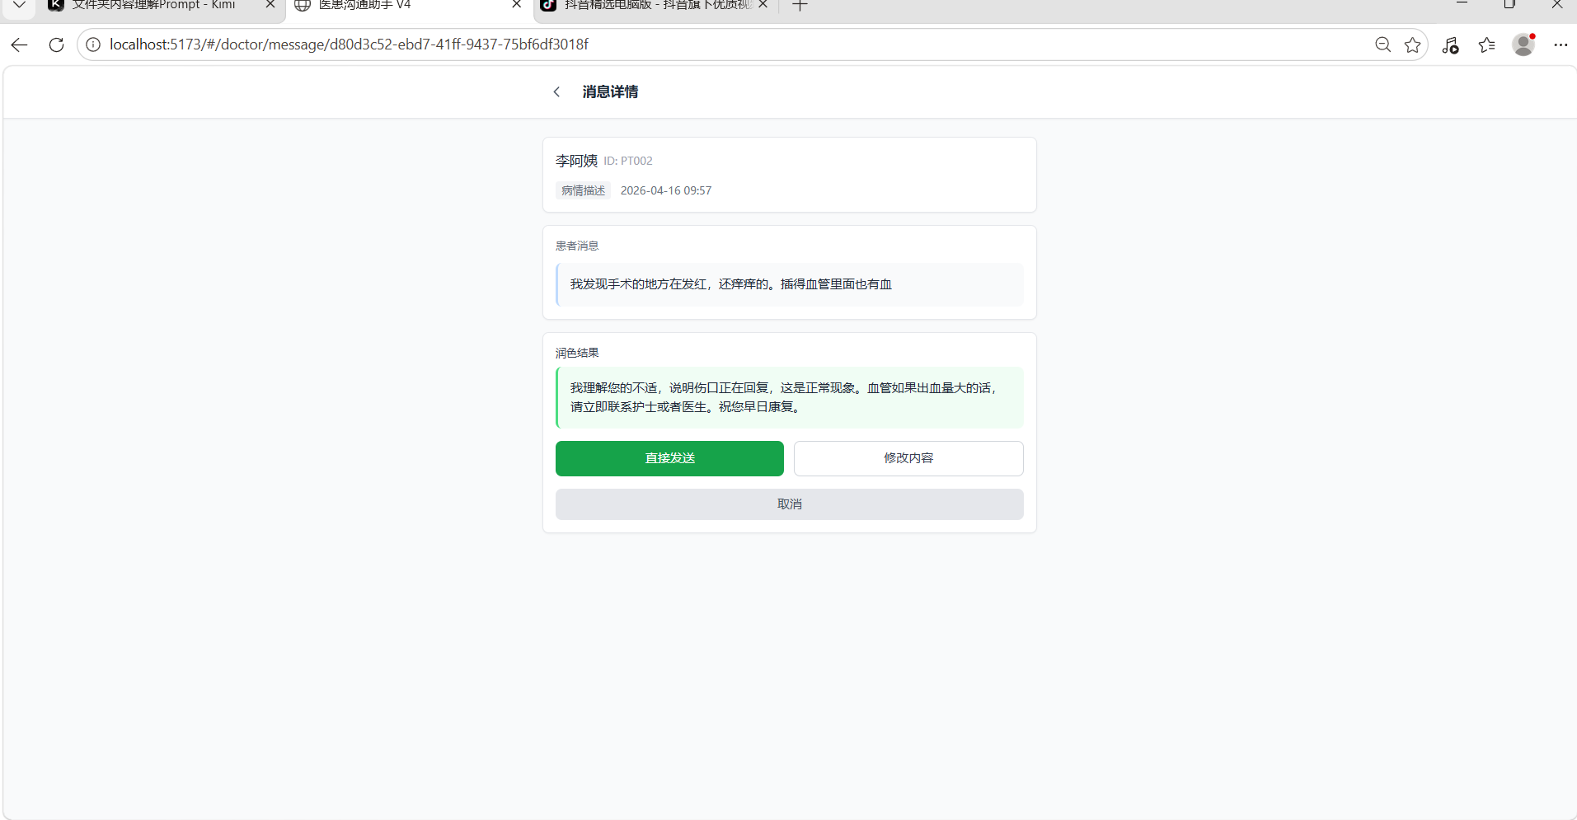Click the ID: PT002 text
This screenshot has height=820, width=1577.
[x=628, y=161]
